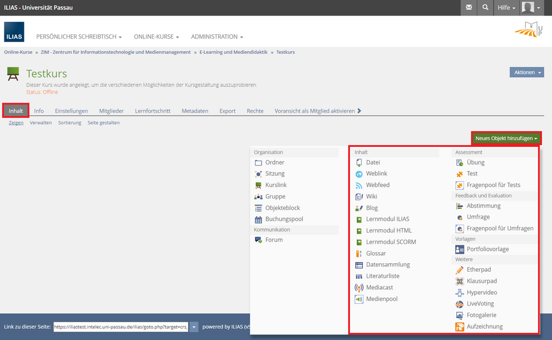Expand Online-Kurse navigation menu
This screenshot has width=552, height=340.
coord(156,37)
